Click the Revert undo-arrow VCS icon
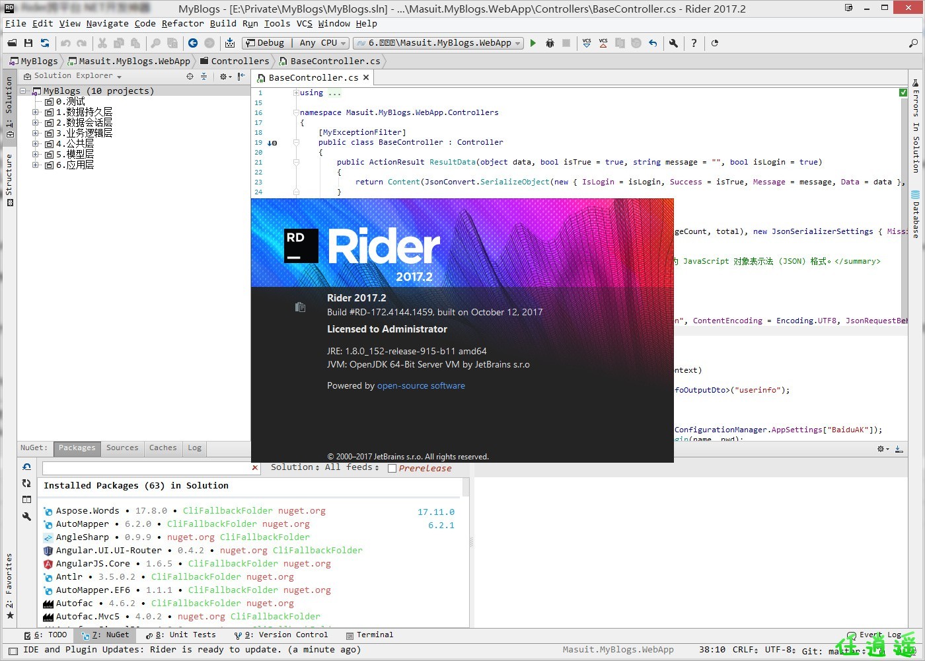 click(653, 43)
